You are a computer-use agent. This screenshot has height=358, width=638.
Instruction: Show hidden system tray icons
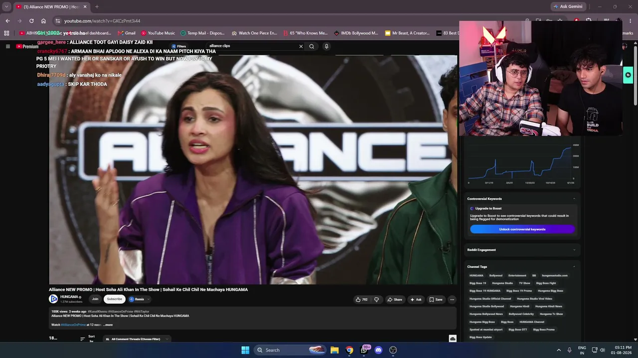(x=558, y=350)
